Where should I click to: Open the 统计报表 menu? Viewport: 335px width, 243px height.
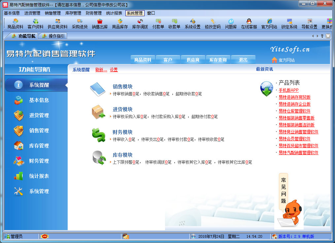pos(114,13)
